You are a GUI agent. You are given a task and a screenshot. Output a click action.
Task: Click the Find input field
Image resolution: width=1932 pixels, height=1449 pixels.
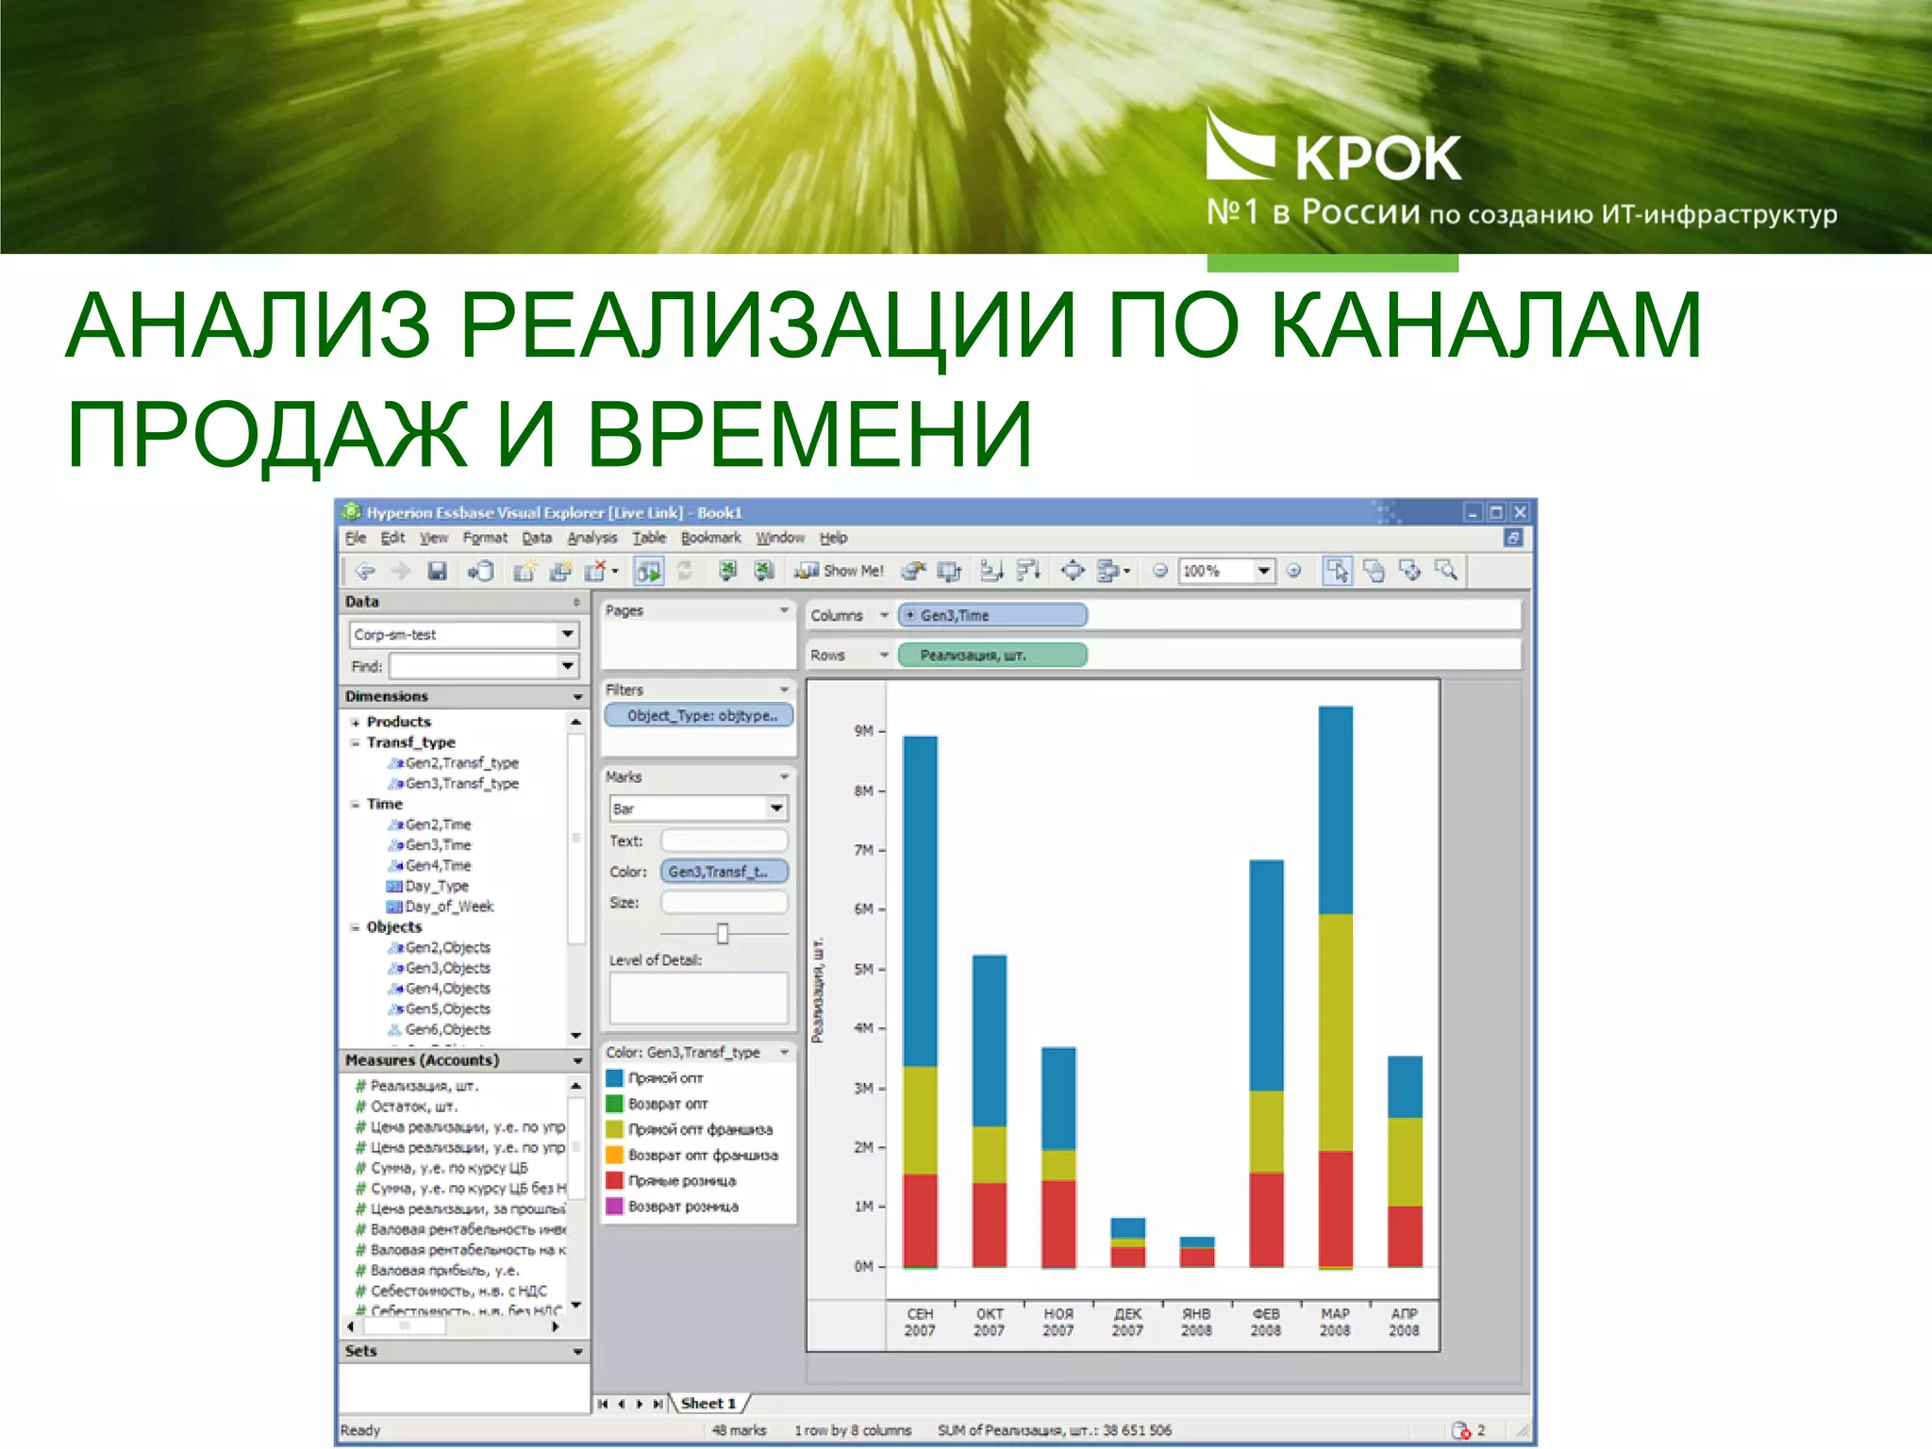coord(473,667)
